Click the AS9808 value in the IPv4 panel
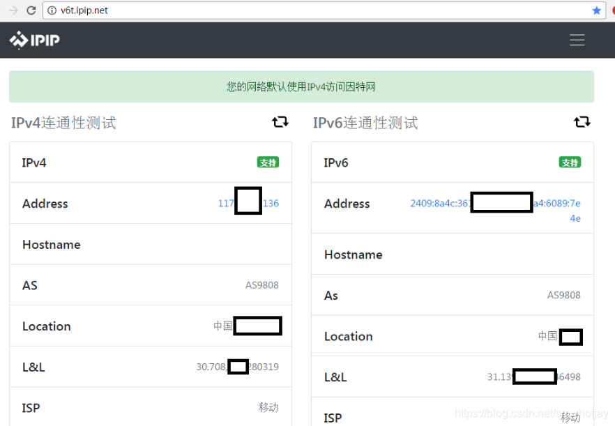The width and height of the screenshot is (615, 426). (261, 285)
